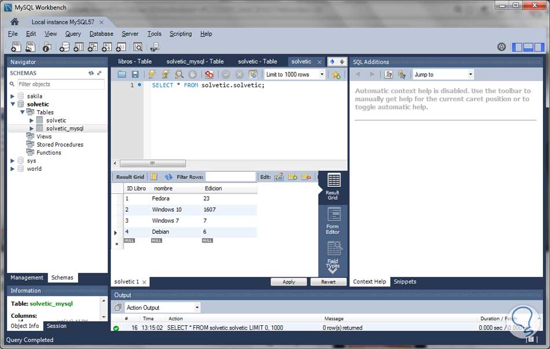
Task: Click the Filter Rows input field
Action: pyautogui.click(x=230, y=177)
